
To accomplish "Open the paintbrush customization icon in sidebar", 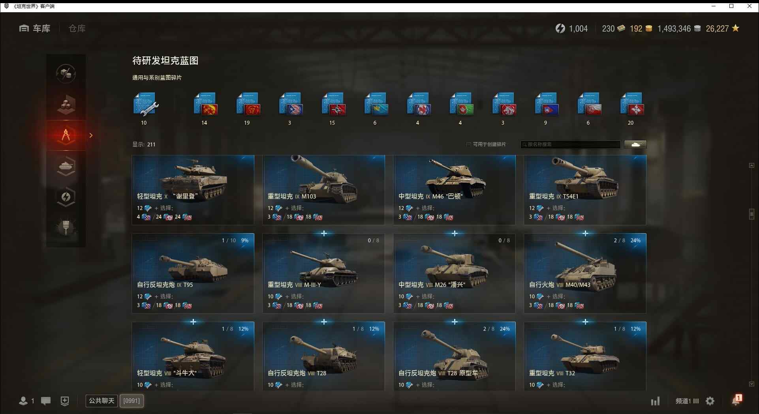I will [x=66, y=227].
